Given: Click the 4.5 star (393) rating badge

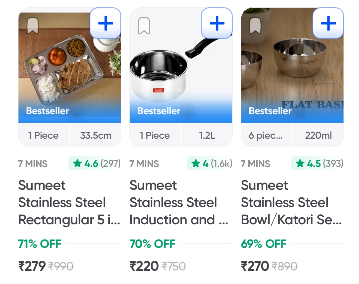Looking at the screenshot, I should (317, 164).
